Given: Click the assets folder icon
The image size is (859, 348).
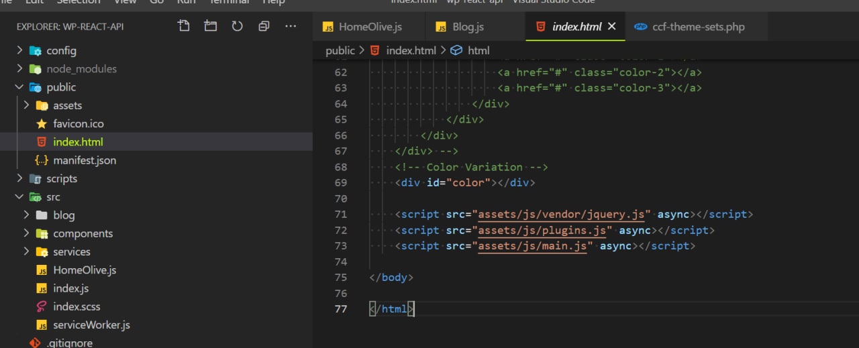Looking at the screenshot, I should [x=42, y=105].
